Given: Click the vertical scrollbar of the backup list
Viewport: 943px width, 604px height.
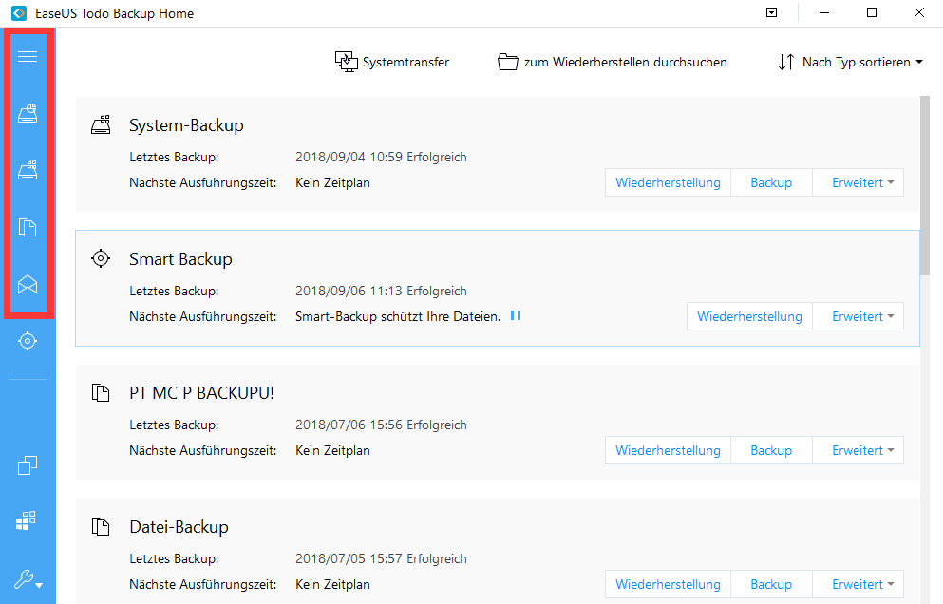Looking at the screenshot, I should 925,190.
